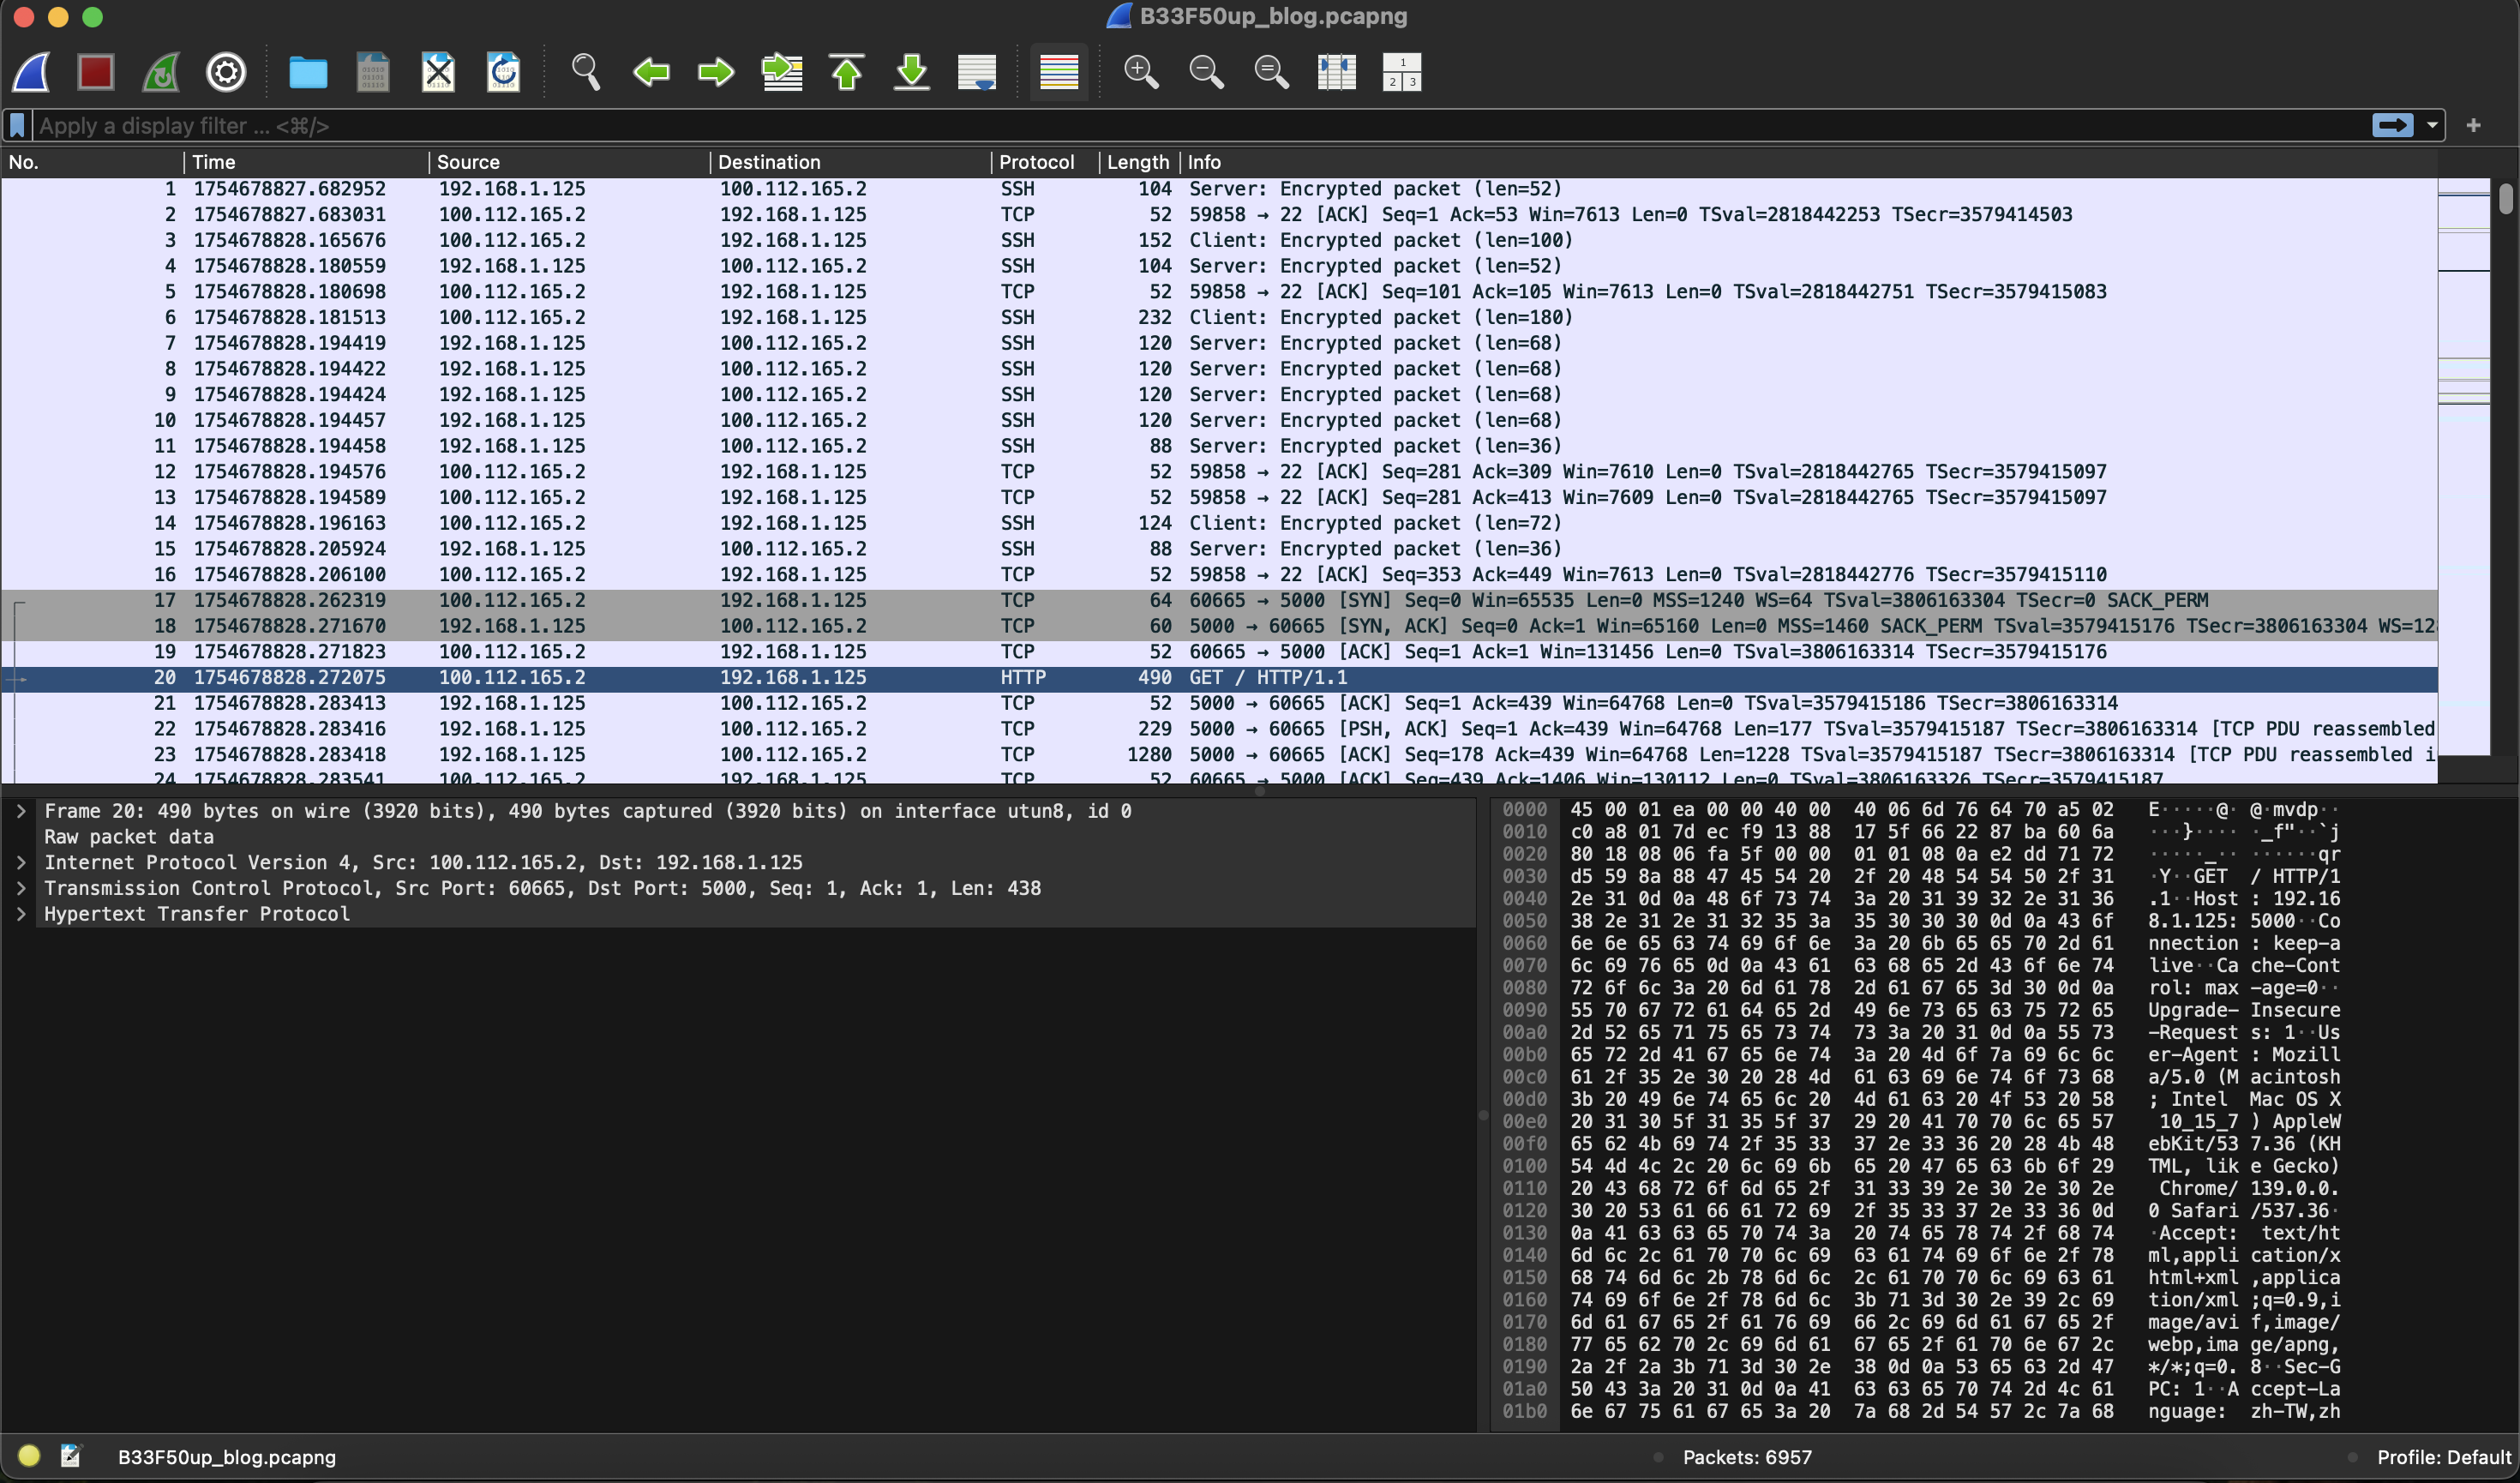The height and width of the screenshot is (1483, 2520).
Task: Open the expert information yellow circle
Action: (x=29, y=1456)
